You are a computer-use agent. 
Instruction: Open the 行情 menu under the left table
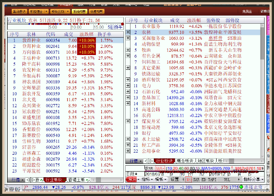click(x=17, y=179)
